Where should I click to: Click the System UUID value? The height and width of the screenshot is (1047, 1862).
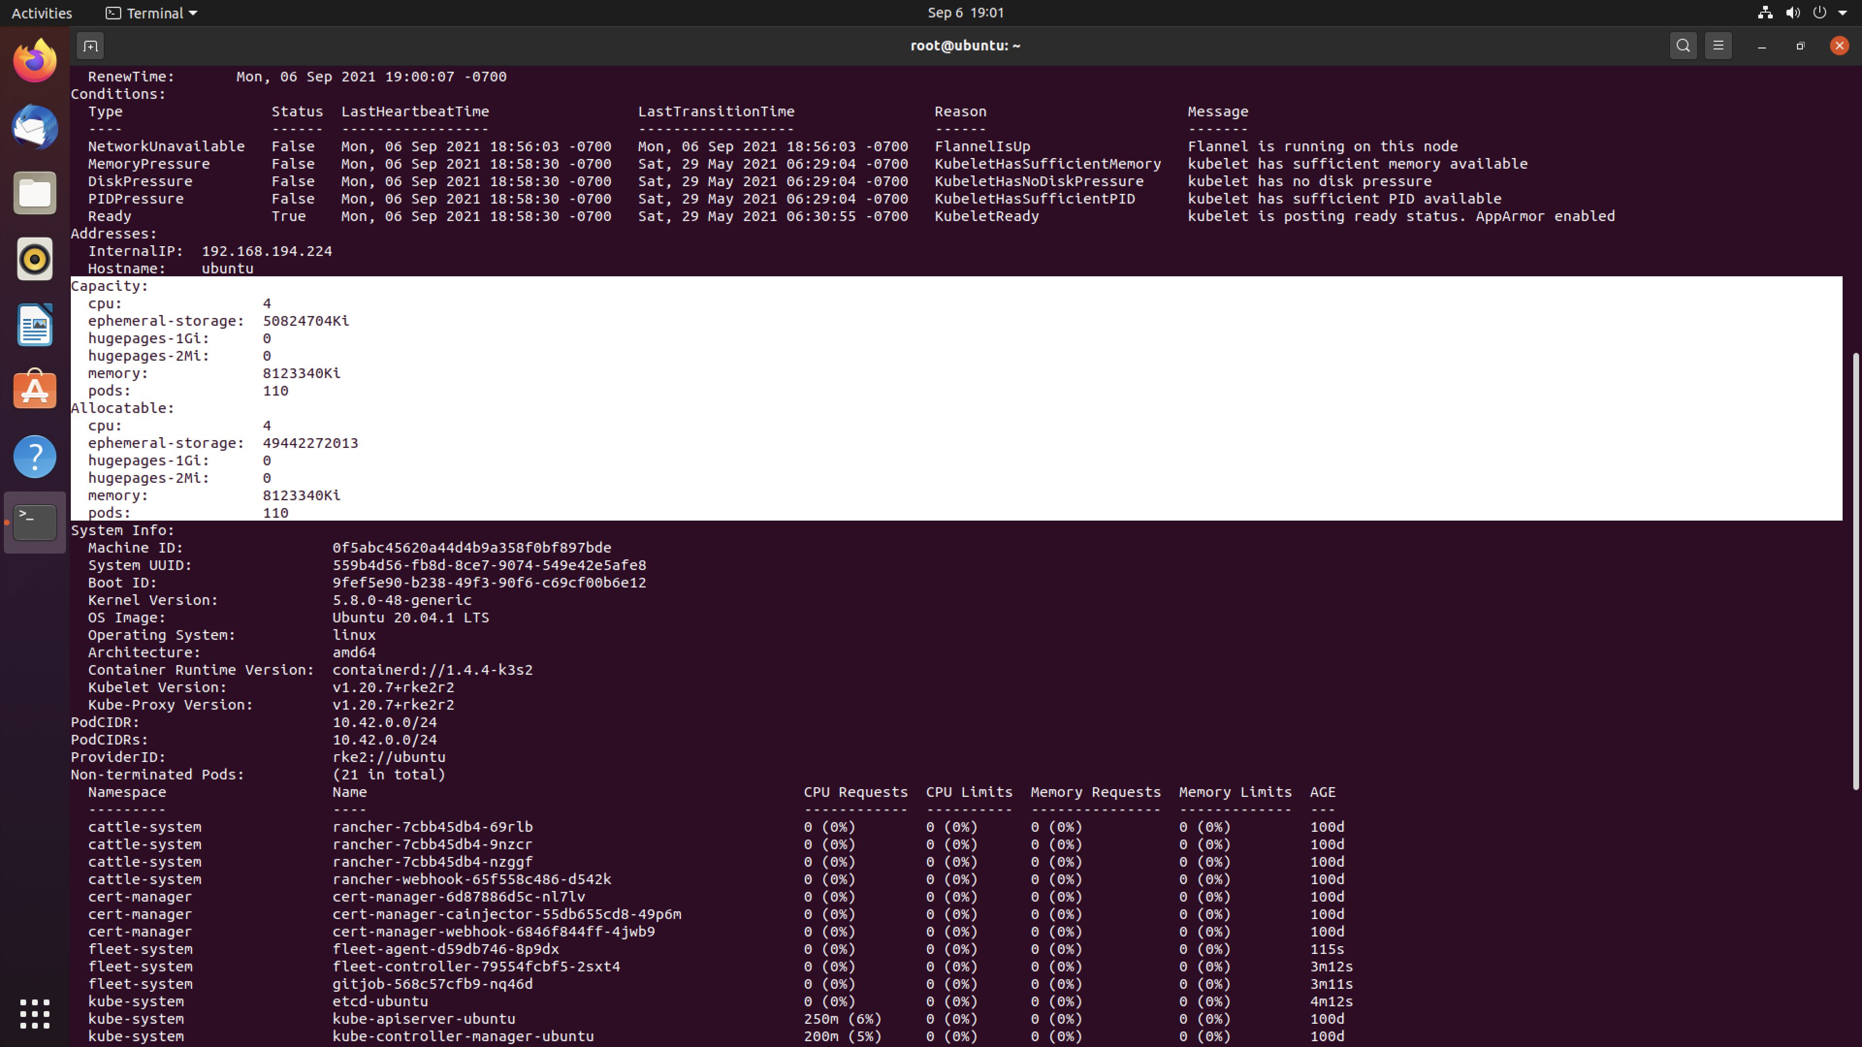point(489,565)
